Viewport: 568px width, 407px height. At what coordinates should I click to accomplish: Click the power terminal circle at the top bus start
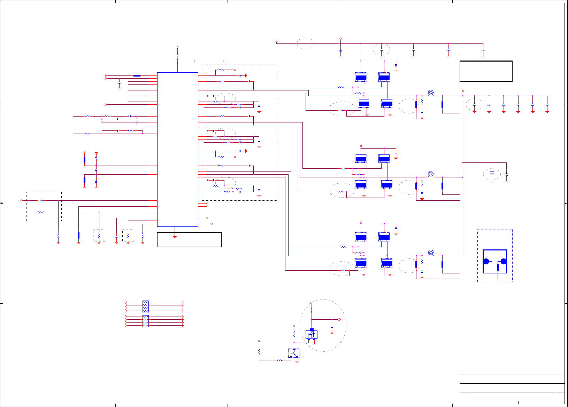(x=277, y=42)
